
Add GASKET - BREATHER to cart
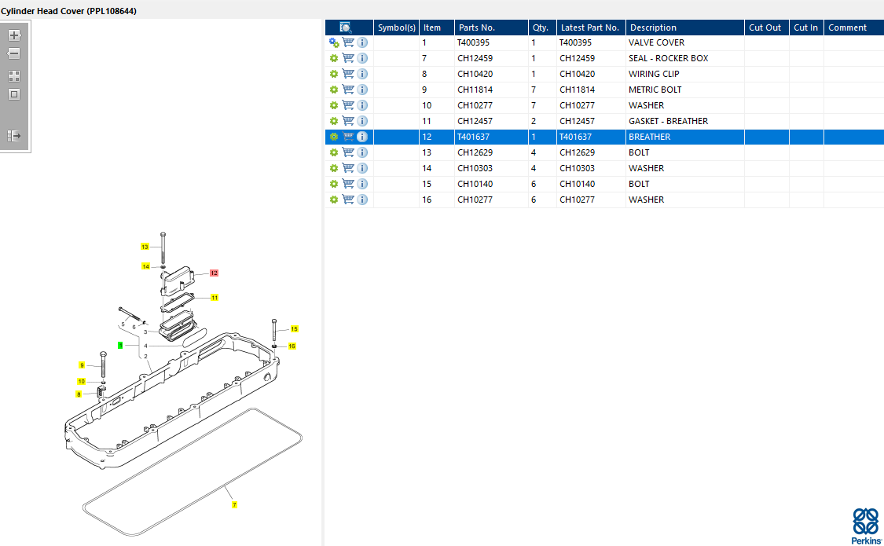pyautogui.click(x=348, y=121)
